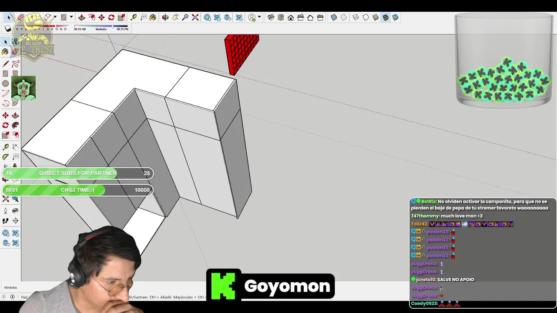Switch to Back view
Image resolution: width=557 pixels, height=313 pixels.
coord(310,17)
